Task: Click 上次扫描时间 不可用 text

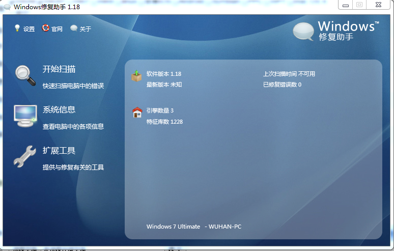Action: coord(289,74)
